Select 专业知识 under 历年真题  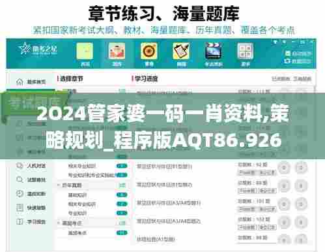(x=78, y=213)
